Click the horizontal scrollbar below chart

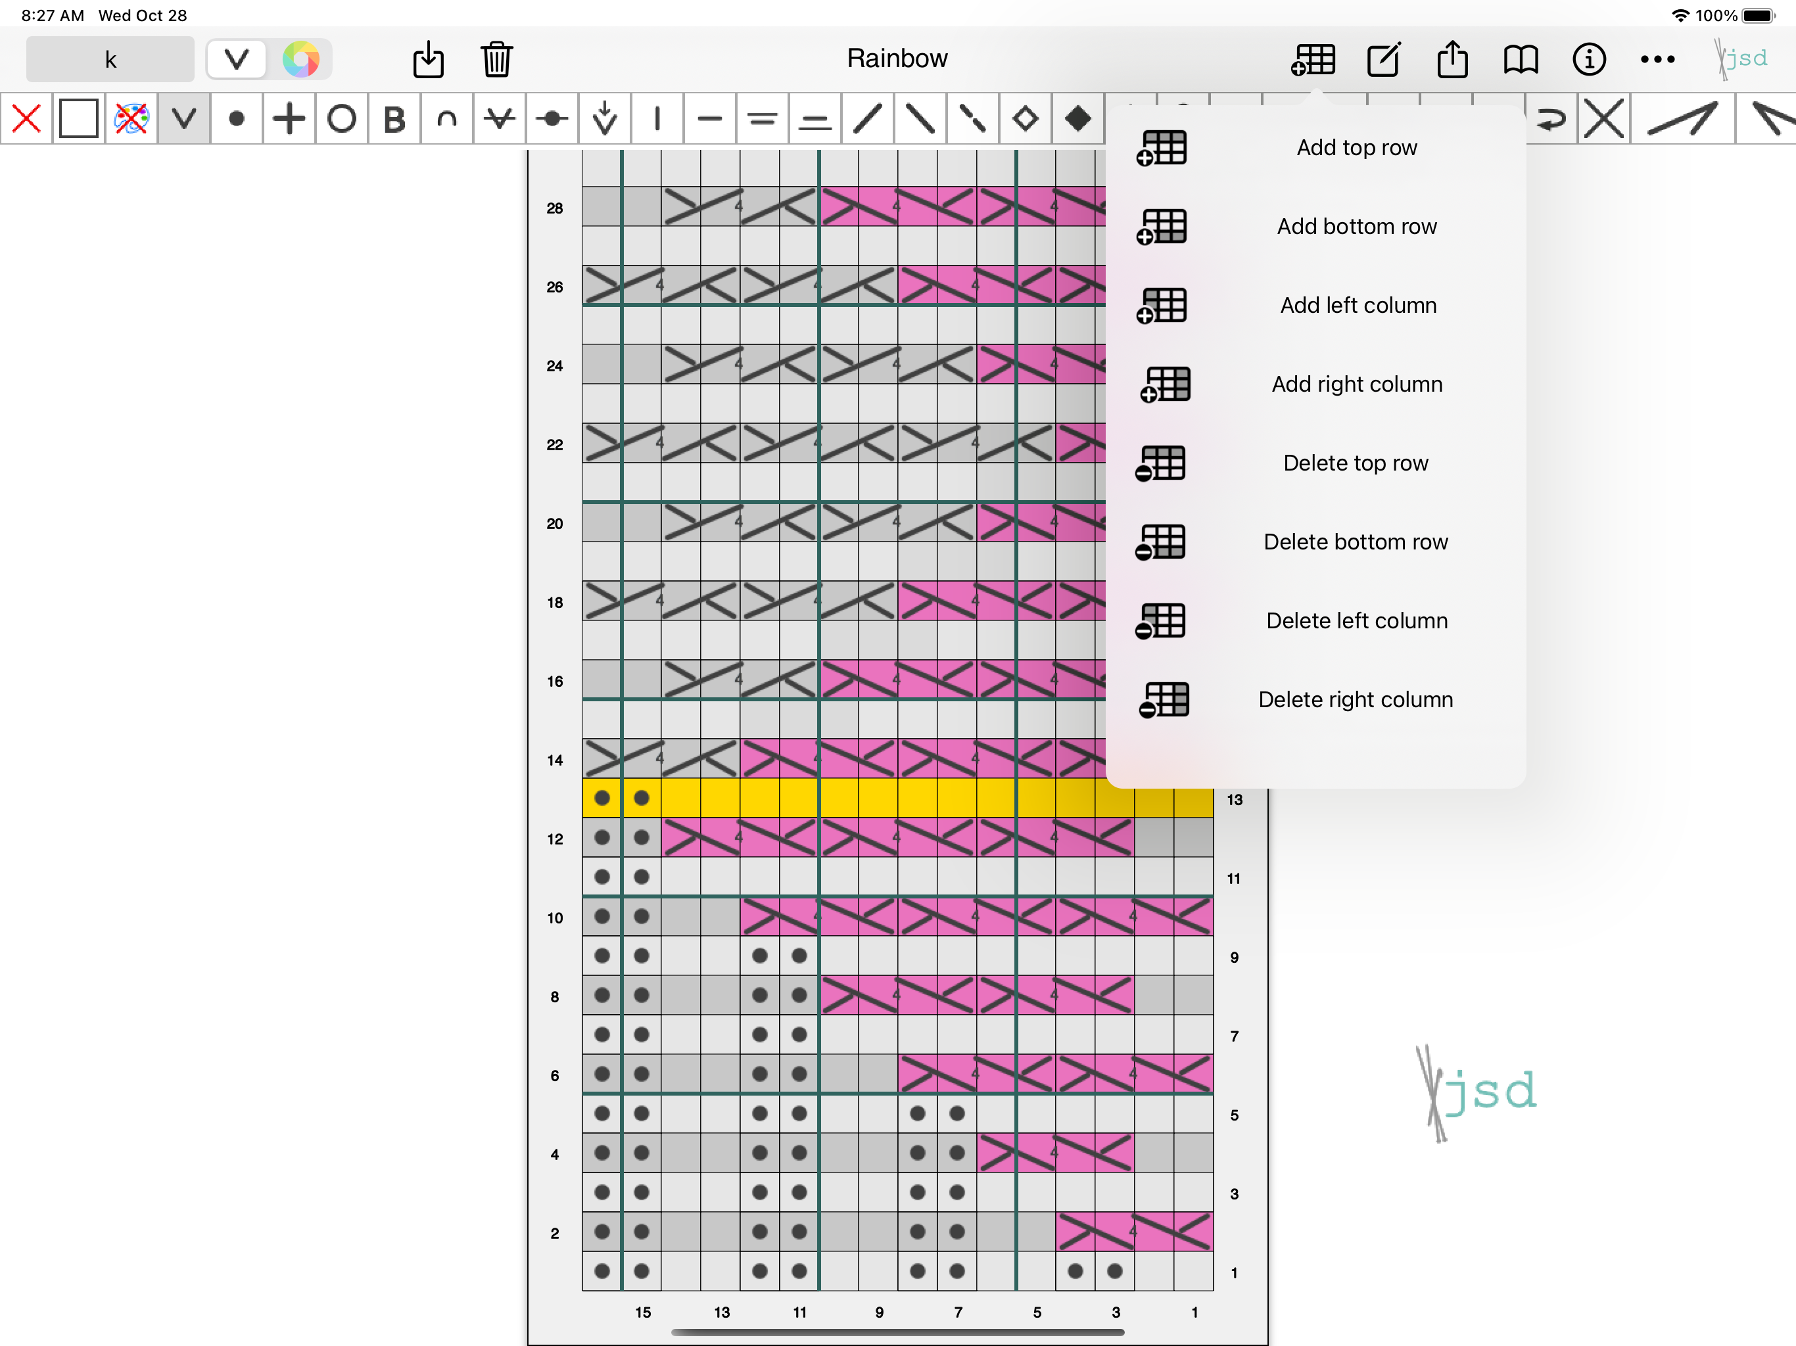pos(897,1332)
